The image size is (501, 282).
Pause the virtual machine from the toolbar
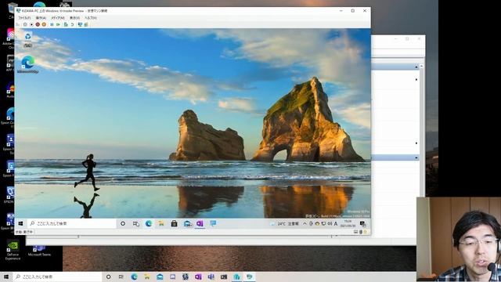click(x=52, y=24)
